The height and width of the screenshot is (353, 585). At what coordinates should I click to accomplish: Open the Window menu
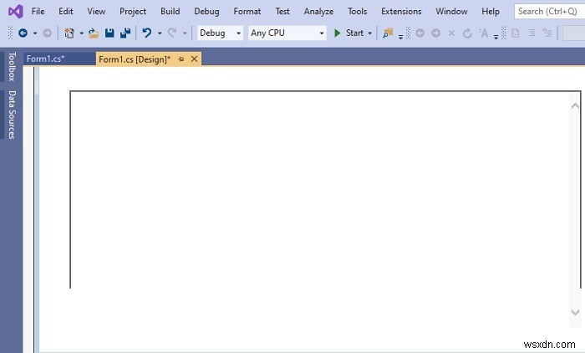tap(451, 12)
